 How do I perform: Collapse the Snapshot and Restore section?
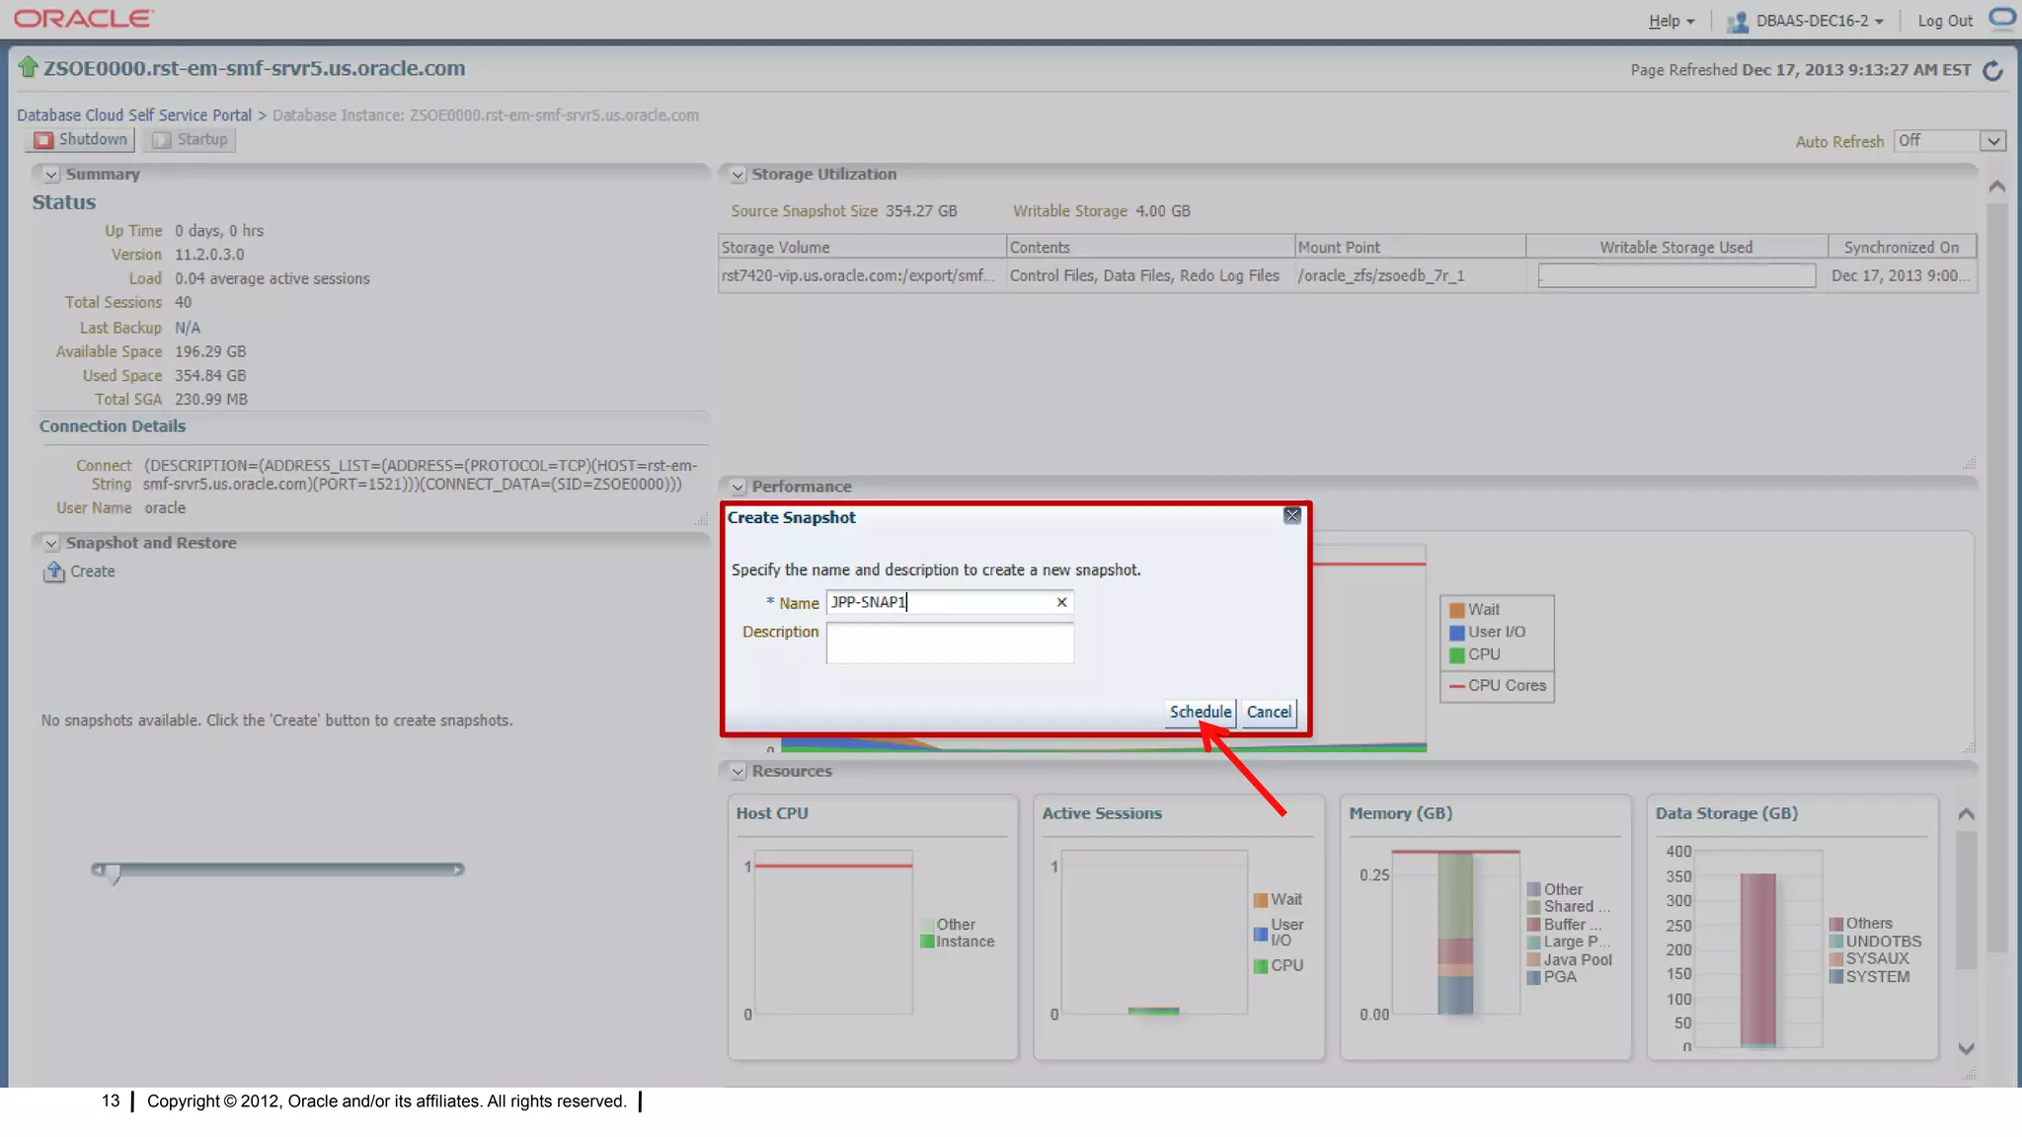pos(51,544)
